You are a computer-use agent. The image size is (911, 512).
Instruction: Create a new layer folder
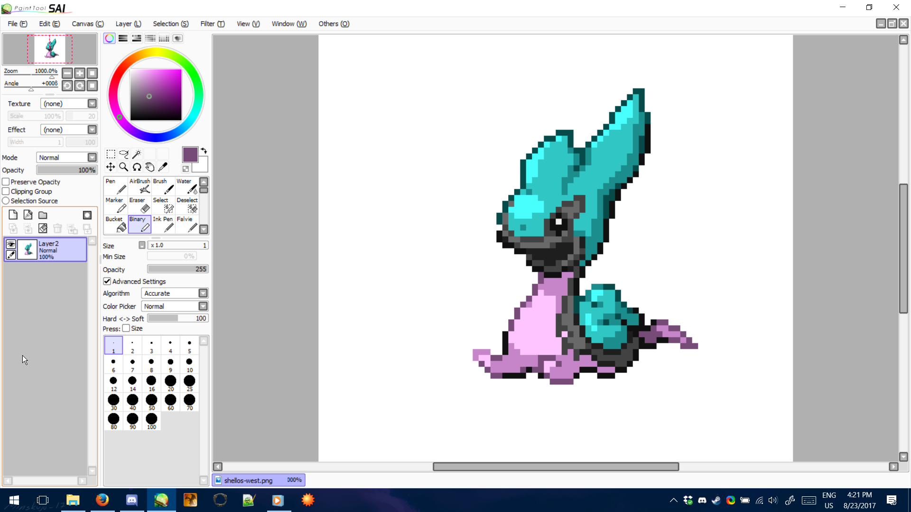[x=43, y=215]
